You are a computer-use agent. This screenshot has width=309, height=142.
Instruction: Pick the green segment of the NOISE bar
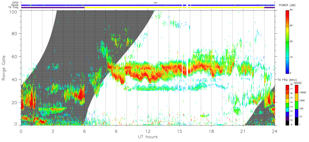pyautogui.click(x=297, y=105)
